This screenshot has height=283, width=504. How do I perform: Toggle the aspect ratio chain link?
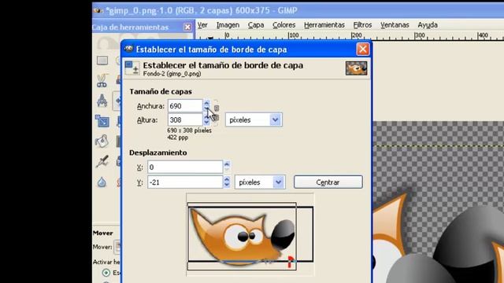217,112
